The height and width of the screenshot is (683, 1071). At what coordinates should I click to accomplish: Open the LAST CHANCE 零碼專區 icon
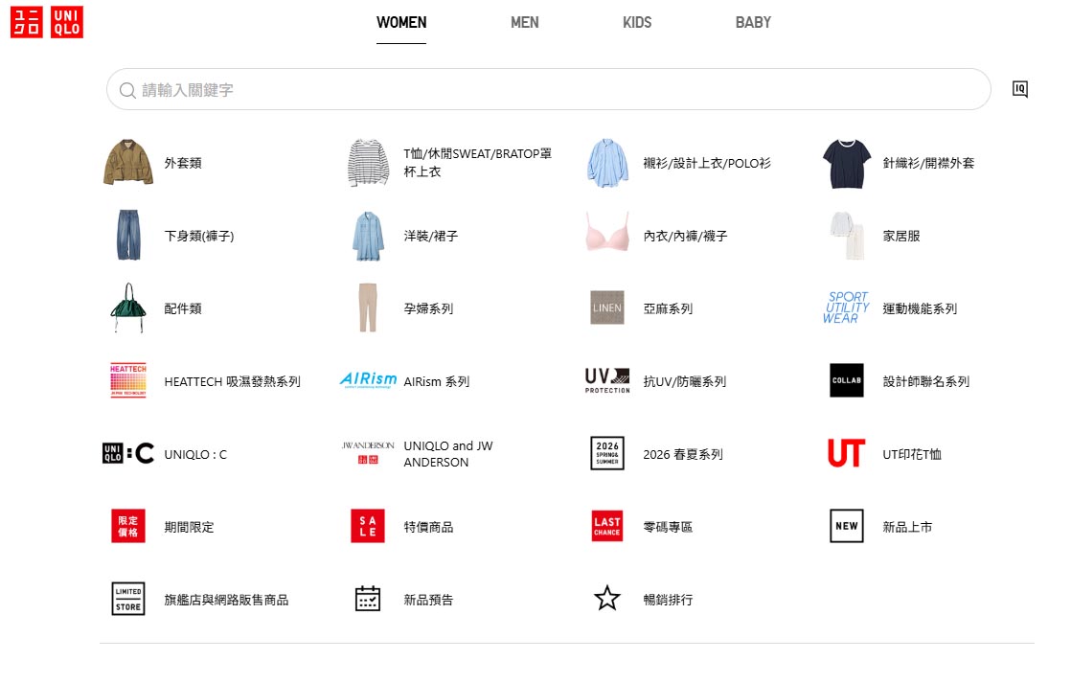pyautogui.click(x=607, y=526)
